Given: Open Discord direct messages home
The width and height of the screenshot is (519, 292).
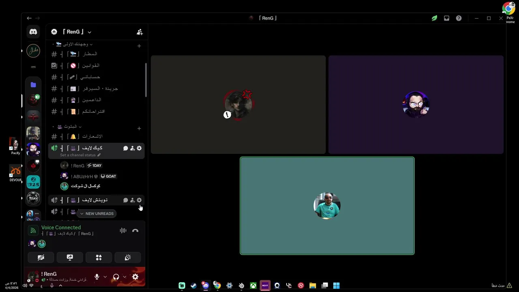Looking at the screenshot, I should coord(33,32).
